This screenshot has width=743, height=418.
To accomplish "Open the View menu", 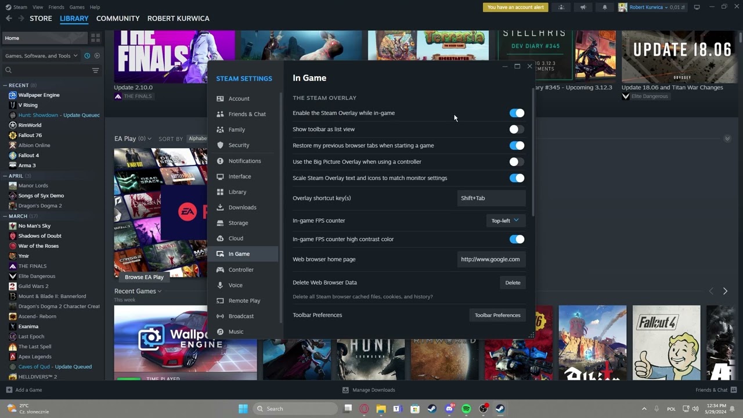I will (38, 7).
